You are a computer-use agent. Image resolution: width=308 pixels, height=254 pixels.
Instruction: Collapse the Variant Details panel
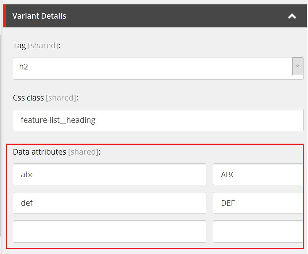[x=292, y=16]
